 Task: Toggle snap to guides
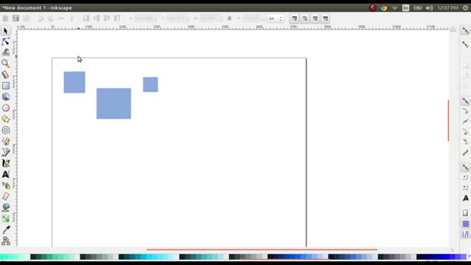point(465,234)
